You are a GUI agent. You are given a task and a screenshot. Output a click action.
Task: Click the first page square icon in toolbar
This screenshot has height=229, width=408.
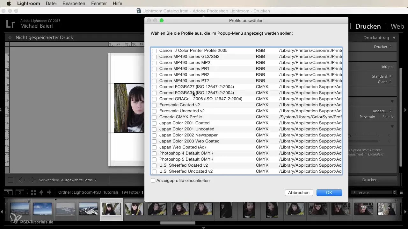click(x=10, y=180)
